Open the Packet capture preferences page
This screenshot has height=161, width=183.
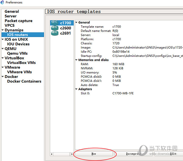(x=19, y=21)
